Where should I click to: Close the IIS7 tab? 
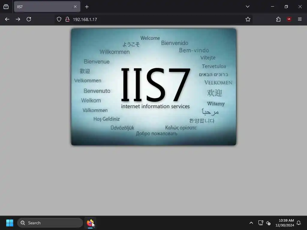pos(75,7)
